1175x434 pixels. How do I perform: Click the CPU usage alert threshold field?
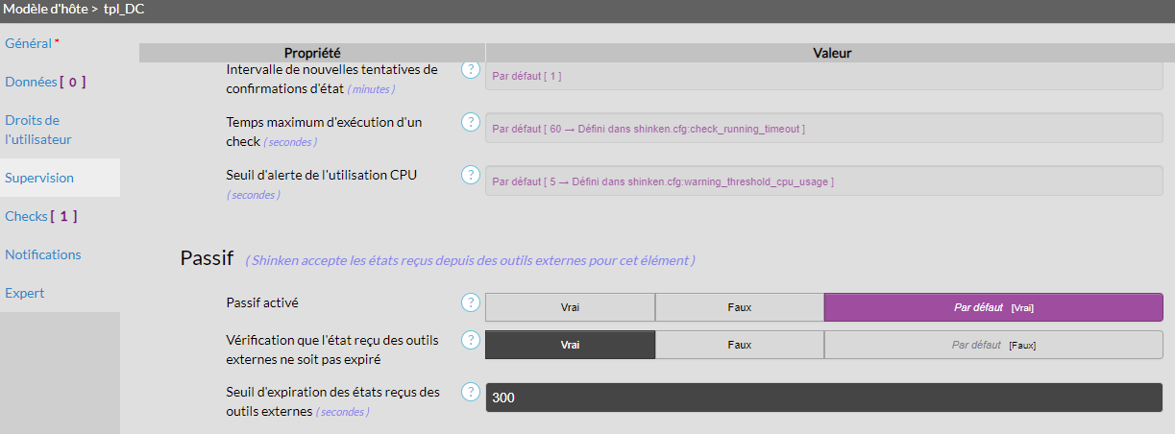pos(823,181)
